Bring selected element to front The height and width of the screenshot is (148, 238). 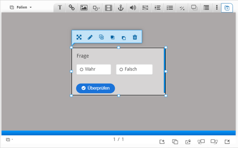[x=112, y=37]
